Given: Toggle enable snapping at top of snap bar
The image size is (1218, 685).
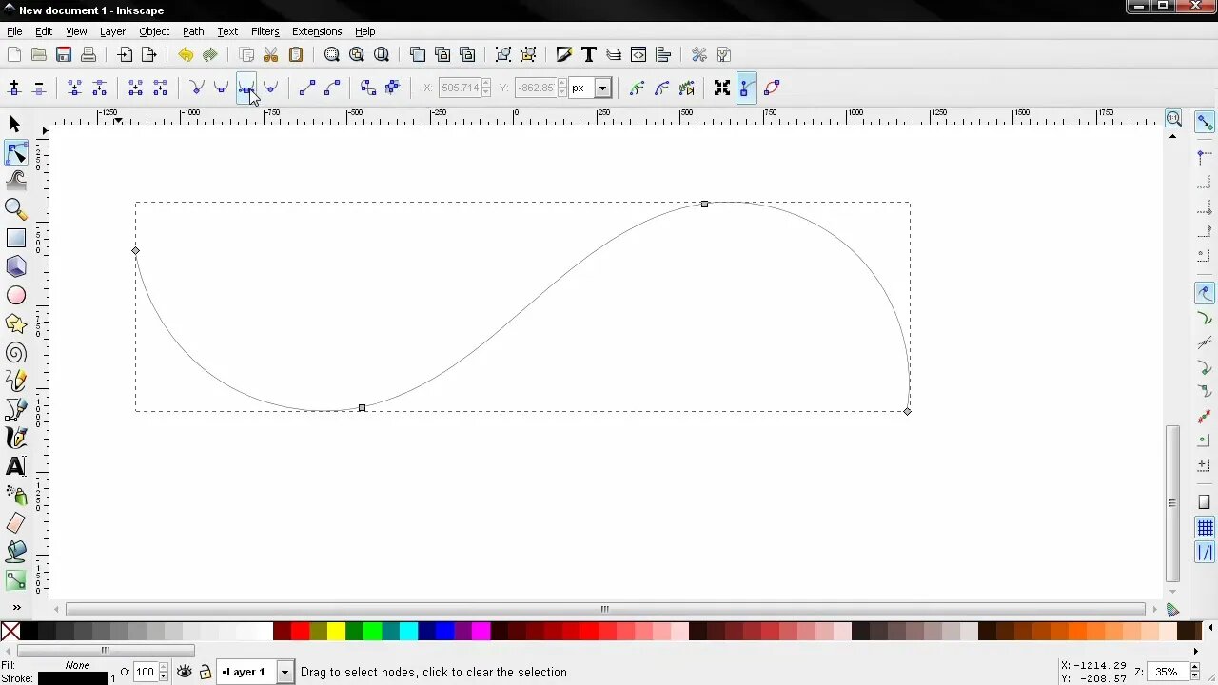Looking at the screenshot, I should click(1205, 122).
